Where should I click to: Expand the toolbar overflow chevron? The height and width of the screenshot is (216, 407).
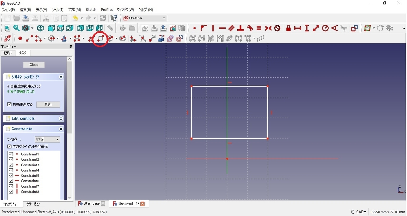tap(403, 28)
